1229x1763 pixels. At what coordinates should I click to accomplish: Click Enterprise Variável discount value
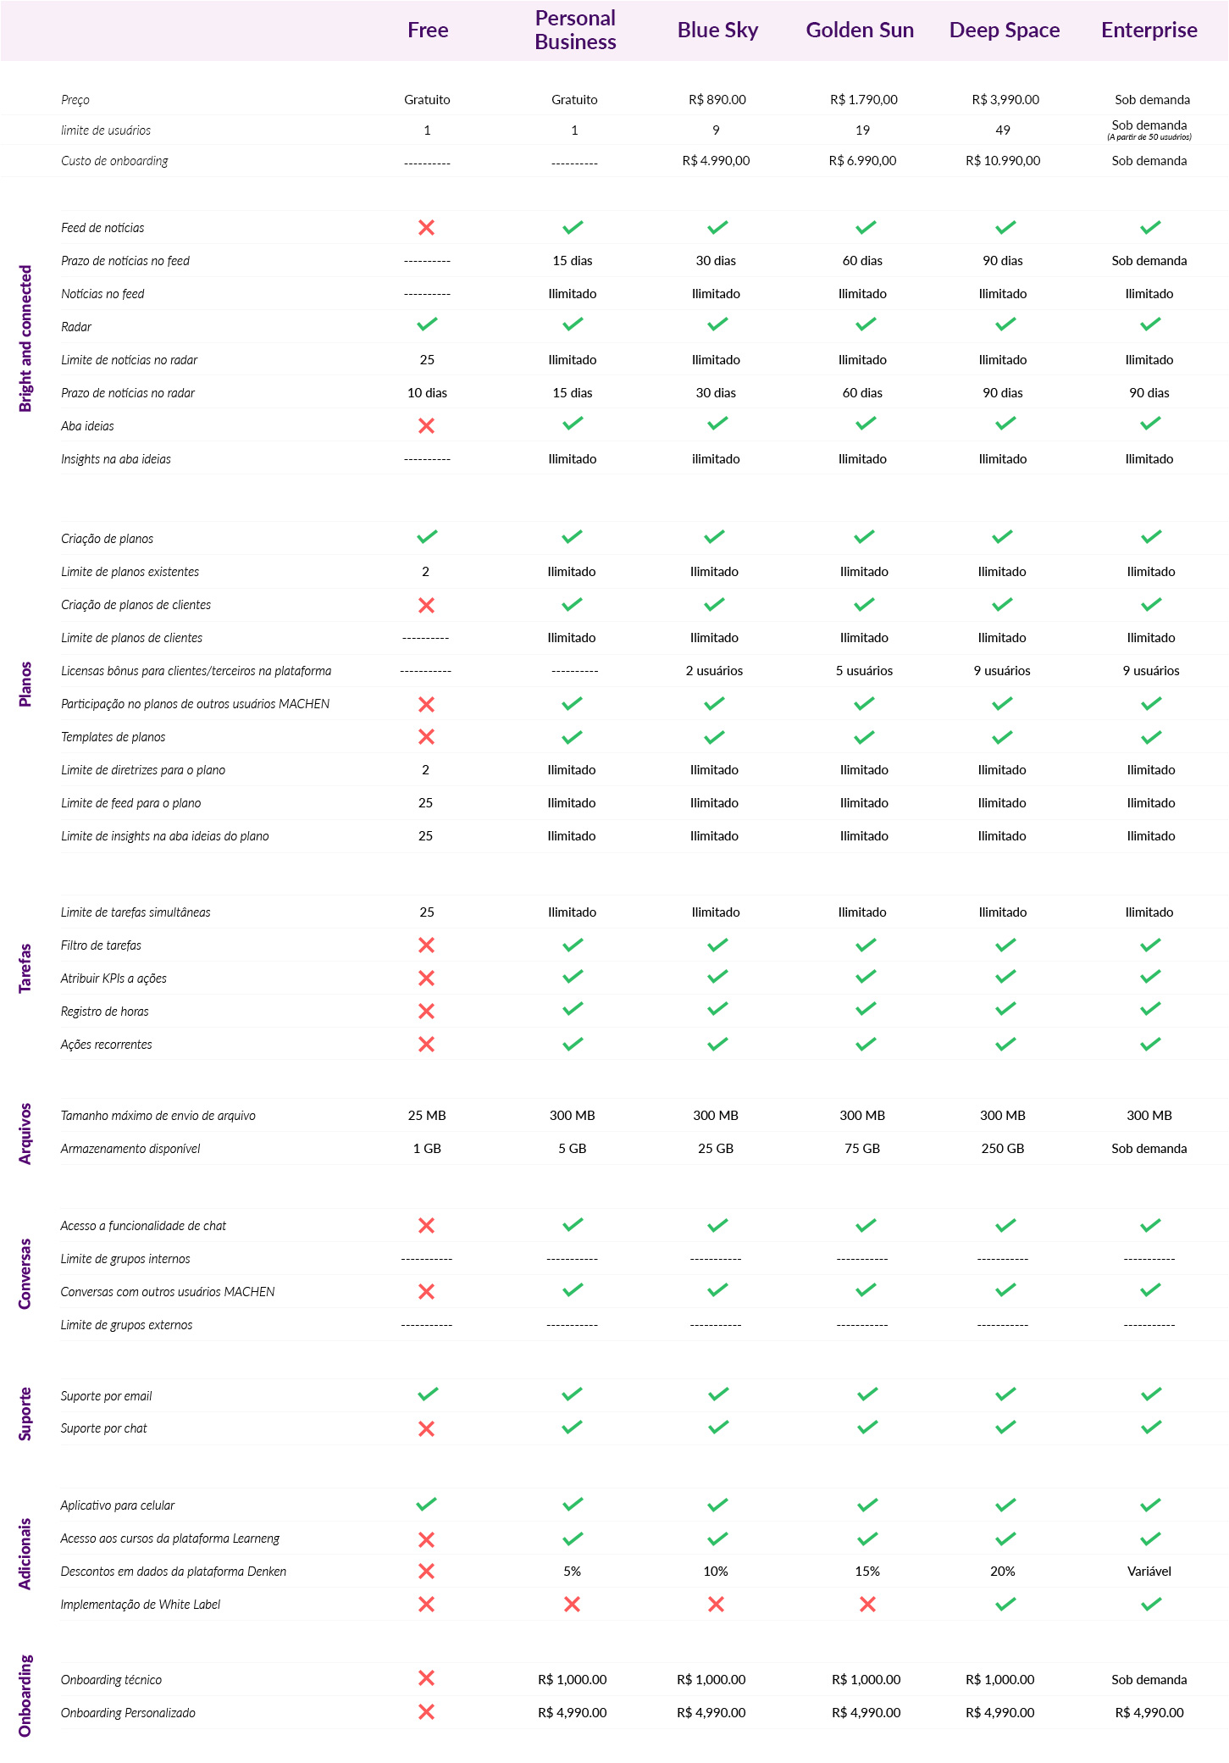click(x=1149, y=1572)
